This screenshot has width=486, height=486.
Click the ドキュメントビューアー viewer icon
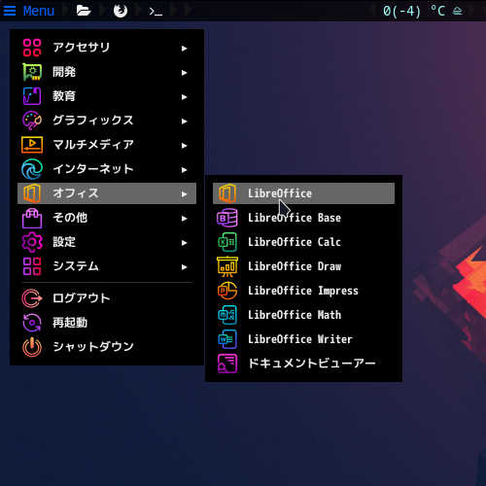[x=227, y=364]
